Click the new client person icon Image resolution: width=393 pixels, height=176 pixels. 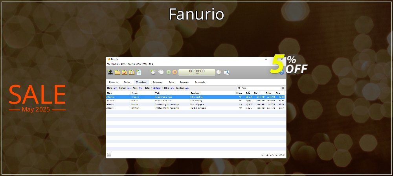[110, 72]
